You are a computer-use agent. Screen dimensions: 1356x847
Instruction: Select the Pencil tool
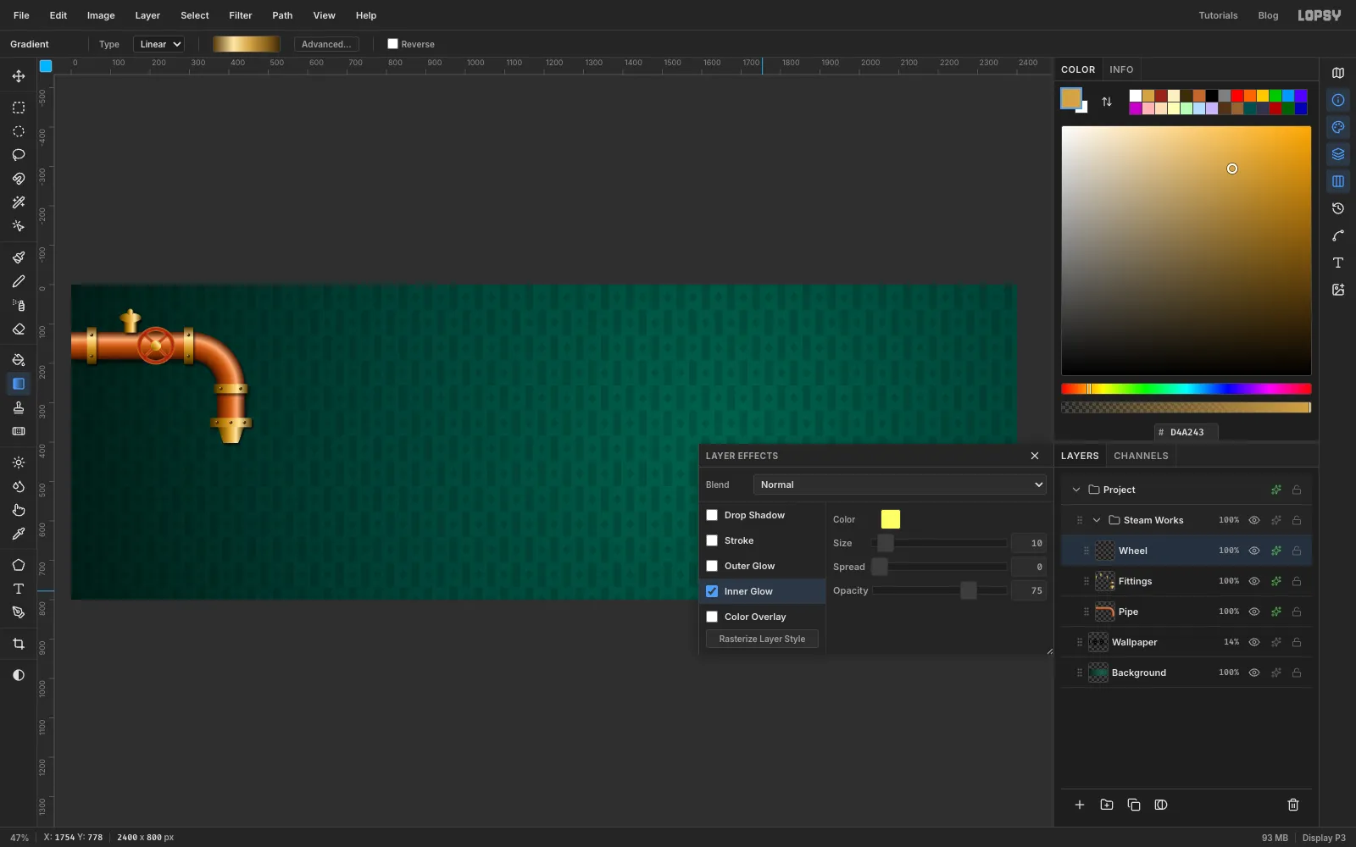pos(19,281)
